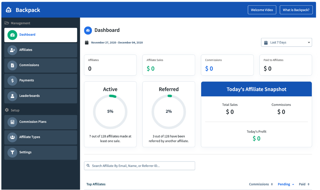Open Affiliates via its person-plus icon

click(x=12, y=50)
